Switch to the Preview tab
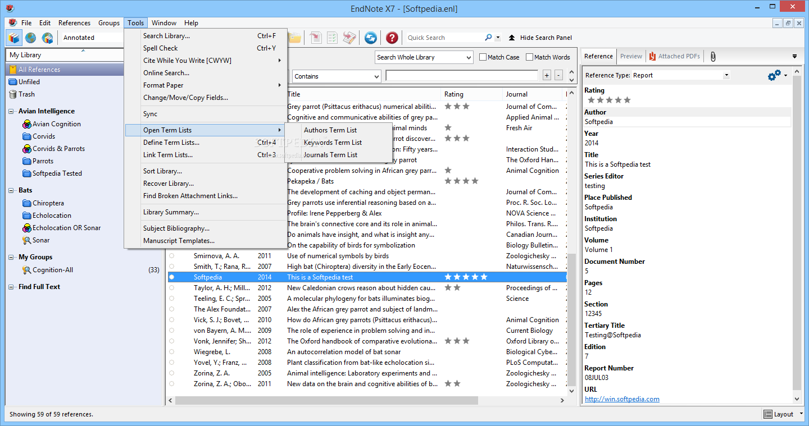Image resolution: width=809 pixels, height=426 pixels. click(x=631, y=56)
